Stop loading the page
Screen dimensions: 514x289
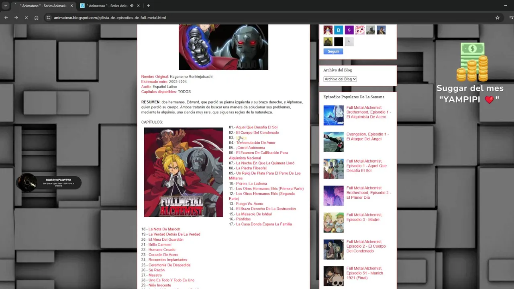pyautogui.click(x=26, y=18)
